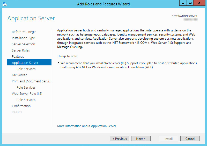Screen dimensions: 207x146
Task: Open More information about Application Server link
Action: (x=87, y=126)
